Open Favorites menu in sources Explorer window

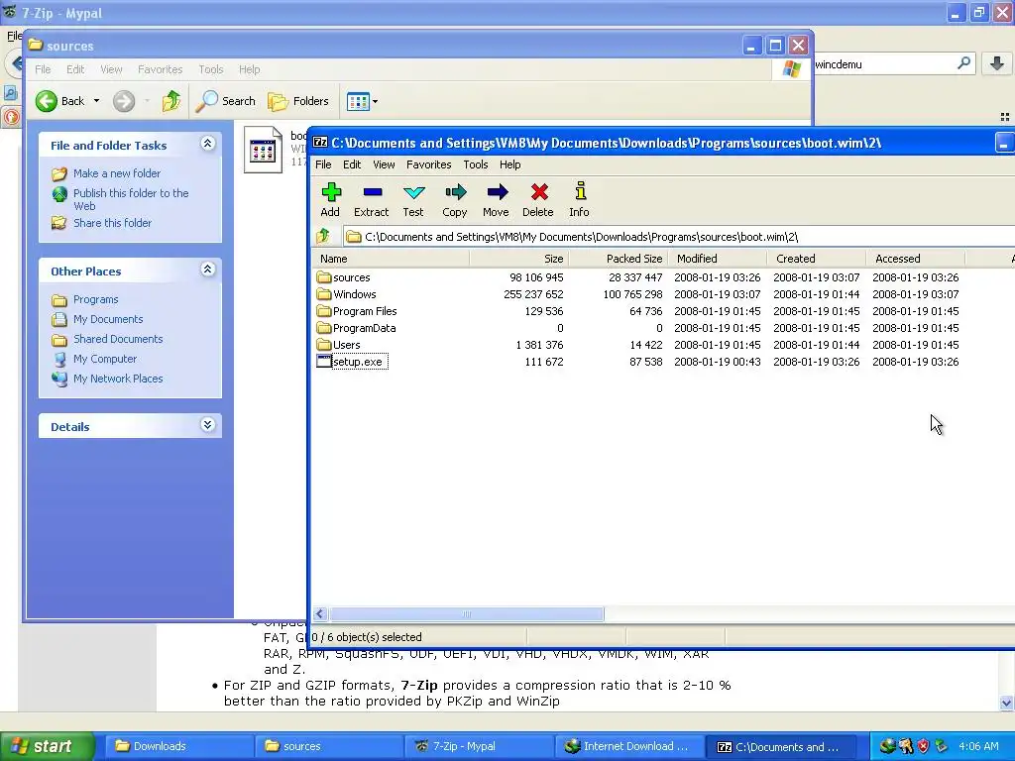click(160, 69)
